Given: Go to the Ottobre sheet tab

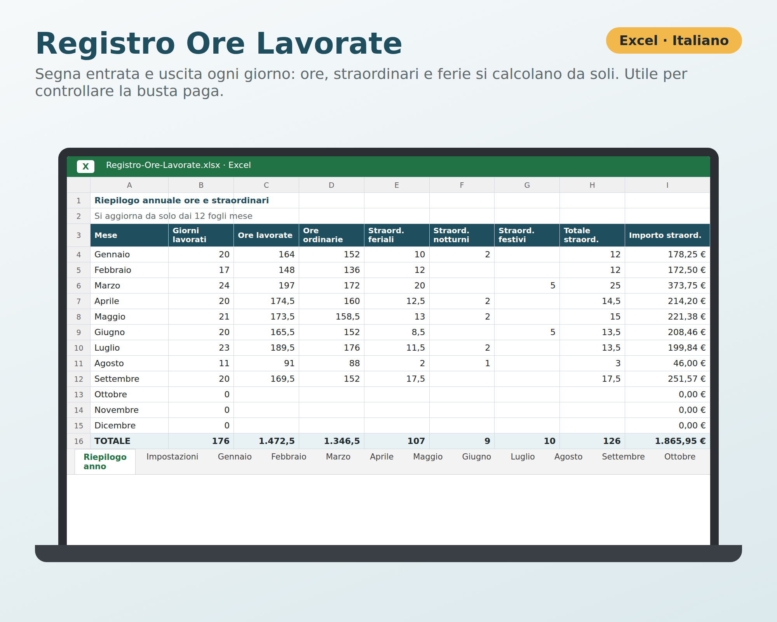Looking at the screenshot, I should coord(679,457).
